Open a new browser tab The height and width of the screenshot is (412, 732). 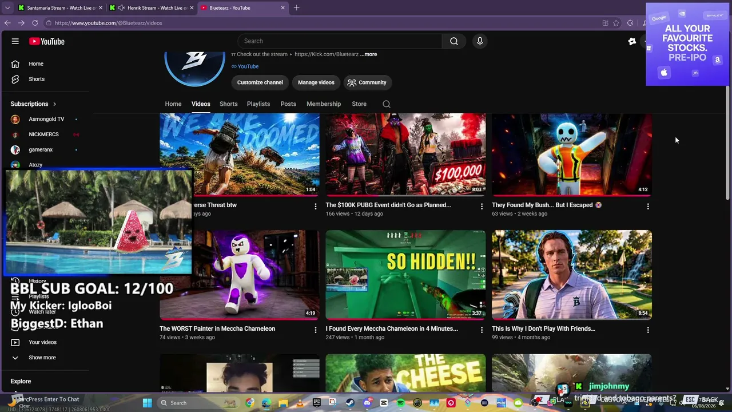[x=296, y=8]
